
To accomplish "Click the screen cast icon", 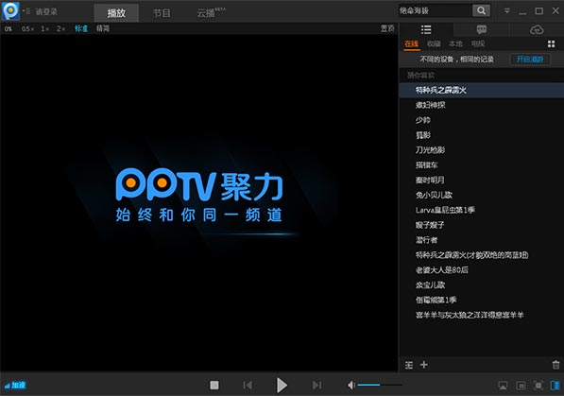I will point(503,386).
